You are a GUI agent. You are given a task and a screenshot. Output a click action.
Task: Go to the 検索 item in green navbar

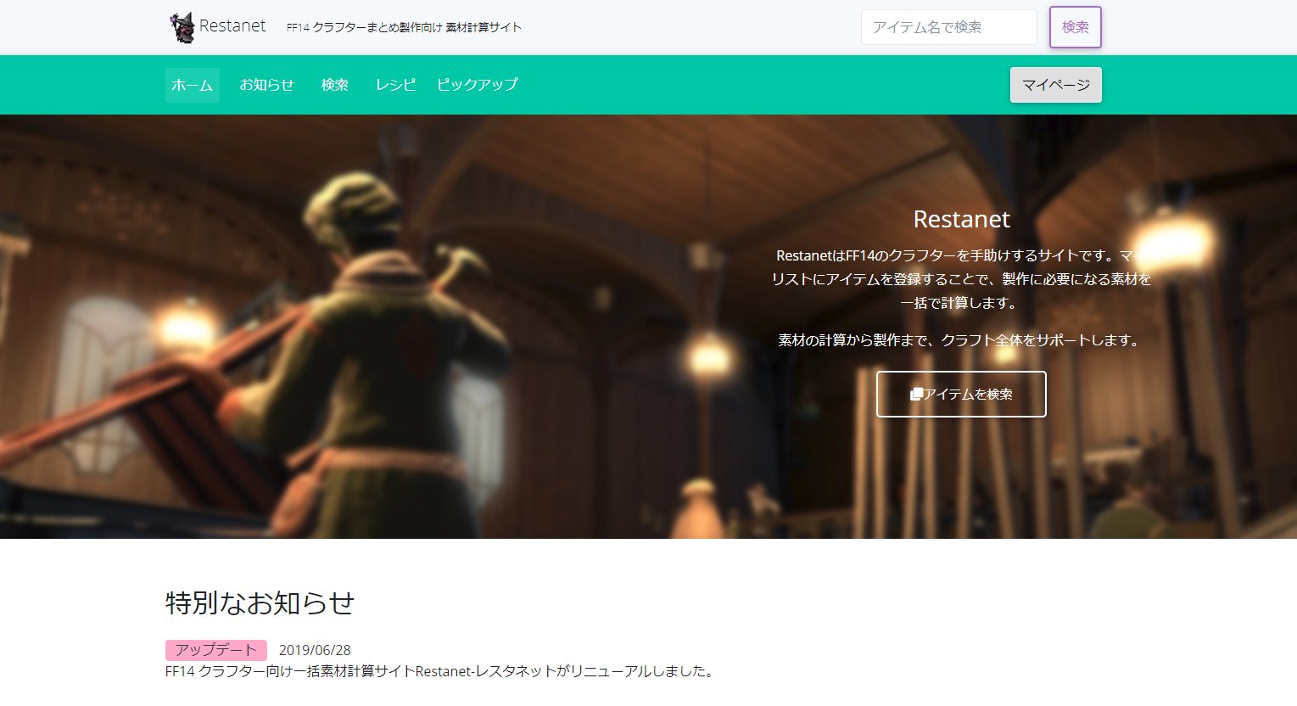[x=335, y=85]
